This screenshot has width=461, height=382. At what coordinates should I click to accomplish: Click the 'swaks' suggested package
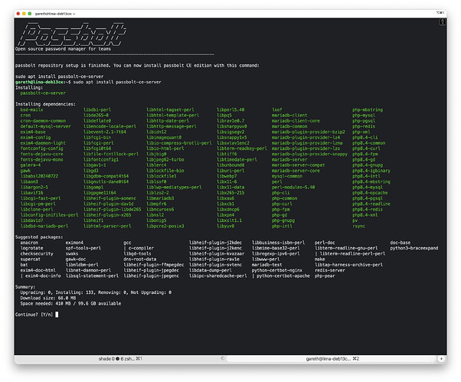point(72,253)
